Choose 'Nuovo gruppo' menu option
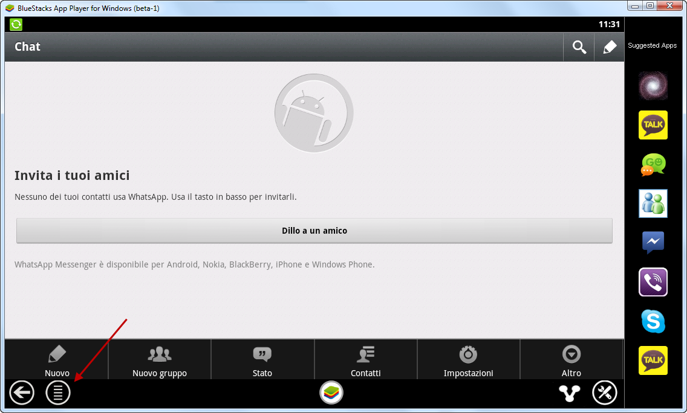The width and height of the screenshot is (687, 413). click(160, 360)
